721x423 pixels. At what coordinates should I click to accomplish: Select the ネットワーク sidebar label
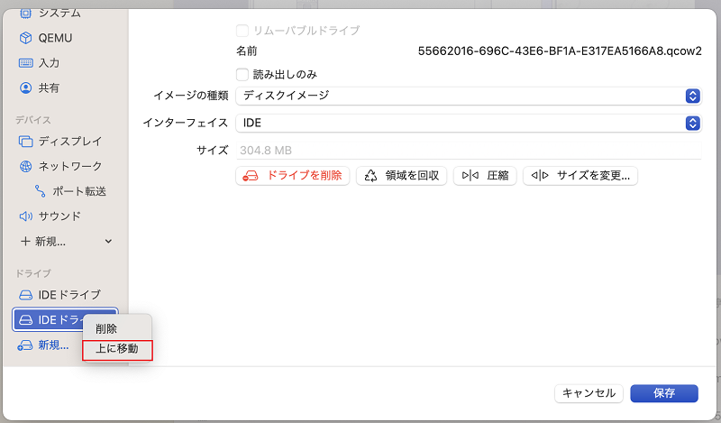point(70,166)
